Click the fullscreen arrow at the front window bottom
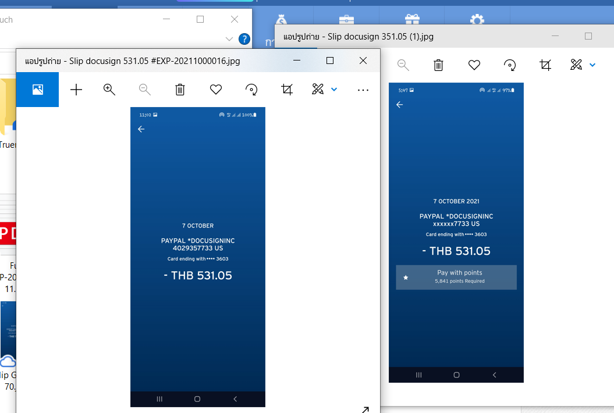This screenshot has height=413, width=614. coord(365,410)
